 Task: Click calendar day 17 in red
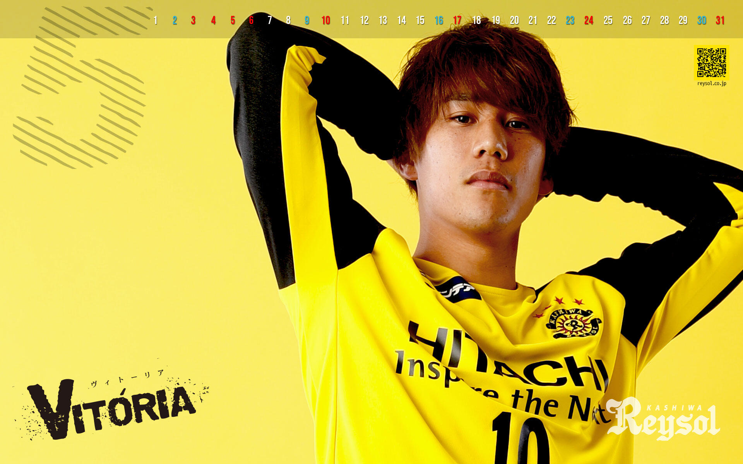[457, 20]
